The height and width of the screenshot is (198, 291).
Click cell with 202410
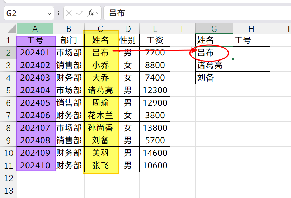pyautogui.click(x=35, y=165)
